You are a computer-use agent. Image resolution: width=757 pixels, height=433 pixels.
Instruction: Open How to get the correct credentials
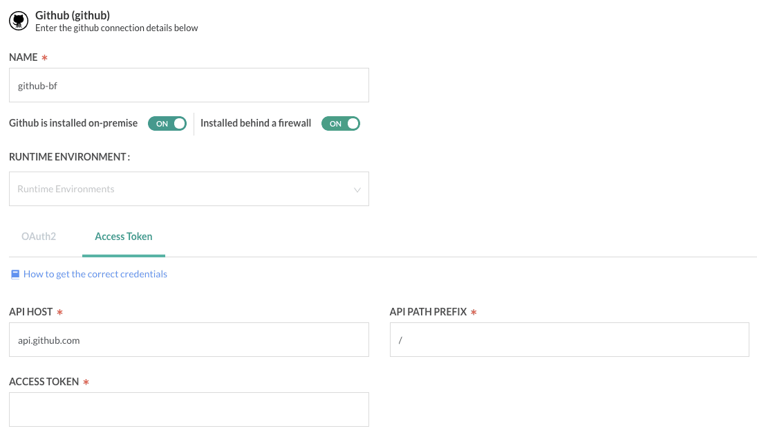coord(95,274)
